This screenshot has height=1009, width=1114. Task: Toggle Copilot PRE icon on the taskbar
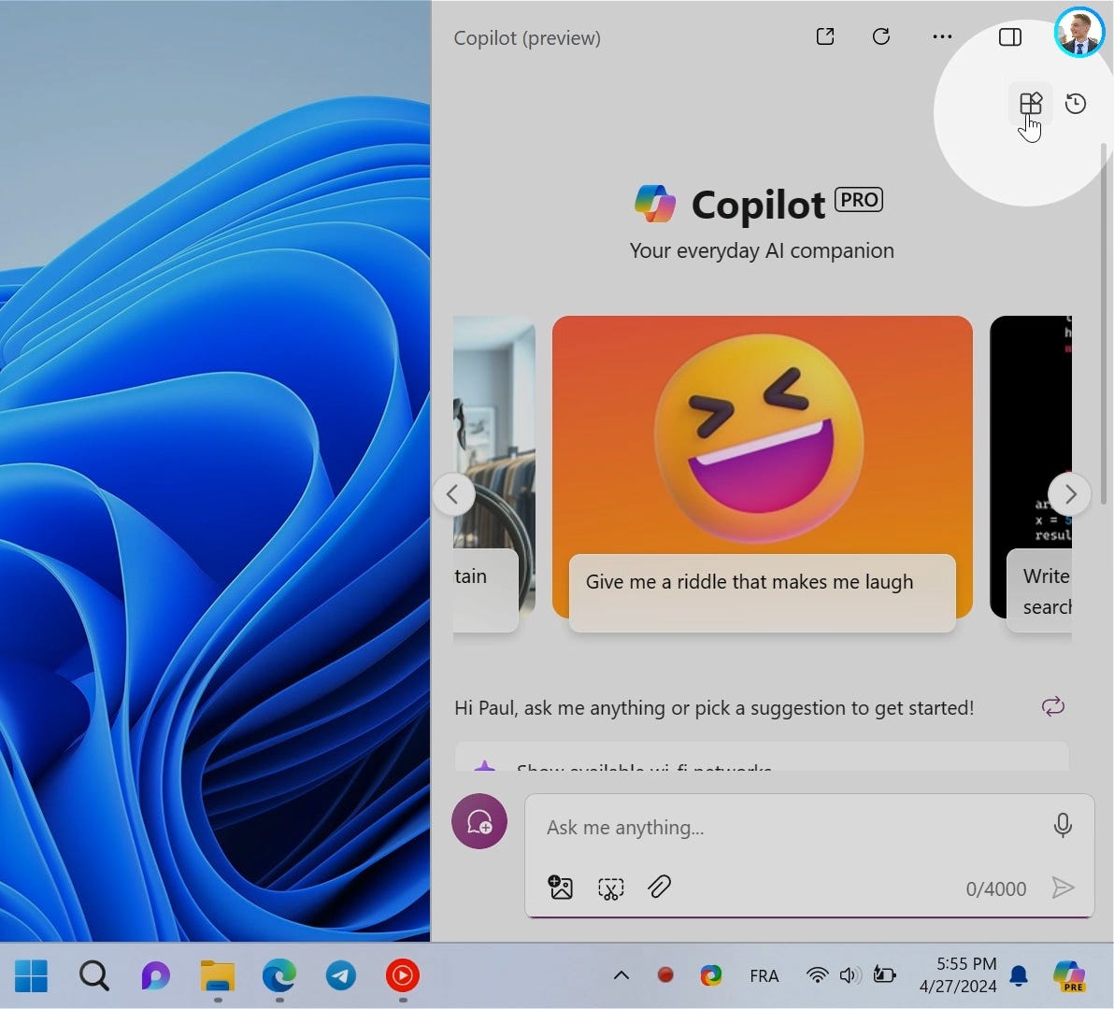coord(1069,975)
